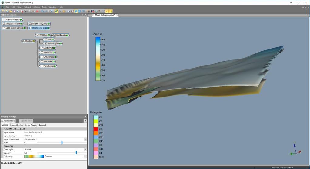Click the Undo arrow toolbar icon

click(42, 11)
